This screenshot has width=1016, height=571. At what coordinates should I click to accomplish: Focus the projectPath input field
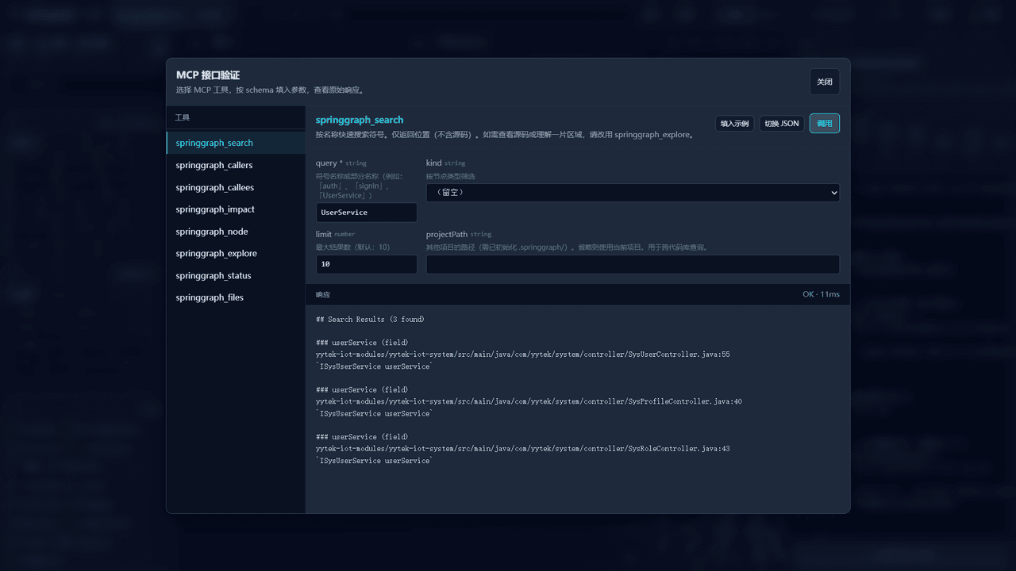click(633, 264)
